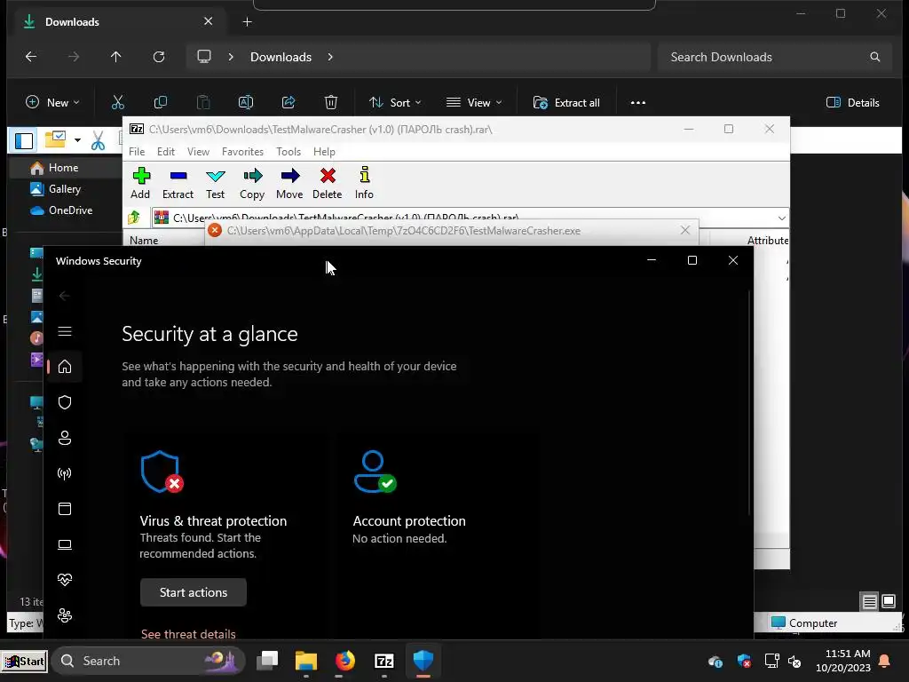Expand 7-Zip address bar dropdown arrow

pos(781,218)
